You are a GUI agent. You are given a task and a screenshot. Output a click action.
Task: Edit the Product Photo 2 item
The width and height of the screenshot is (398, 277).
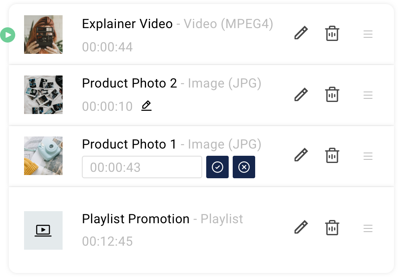pyautogui.click(x=301, y=94)
